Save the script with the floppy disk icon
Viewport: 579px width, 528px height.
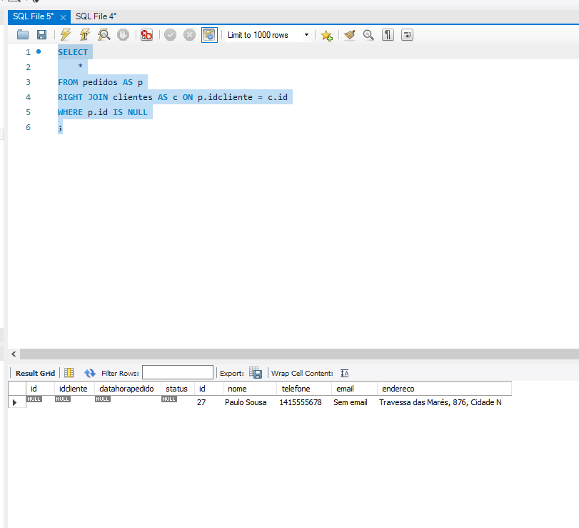coord(41,35)
